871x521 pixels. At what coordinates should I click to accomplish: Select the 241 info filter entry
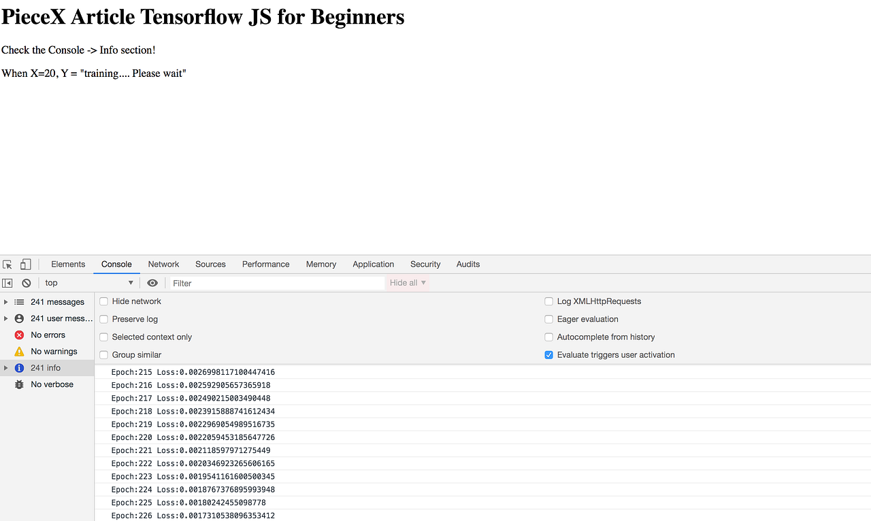48,367
